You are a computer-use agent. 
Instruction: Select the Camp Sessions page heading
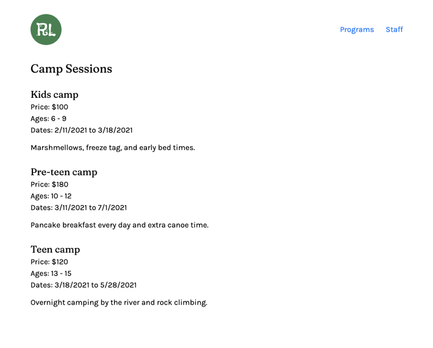coord(71,69)
